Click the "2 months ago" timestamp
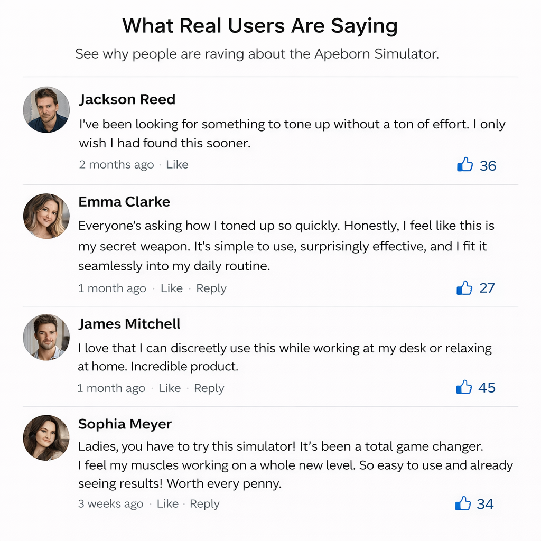541x541 pixels. 116,165
